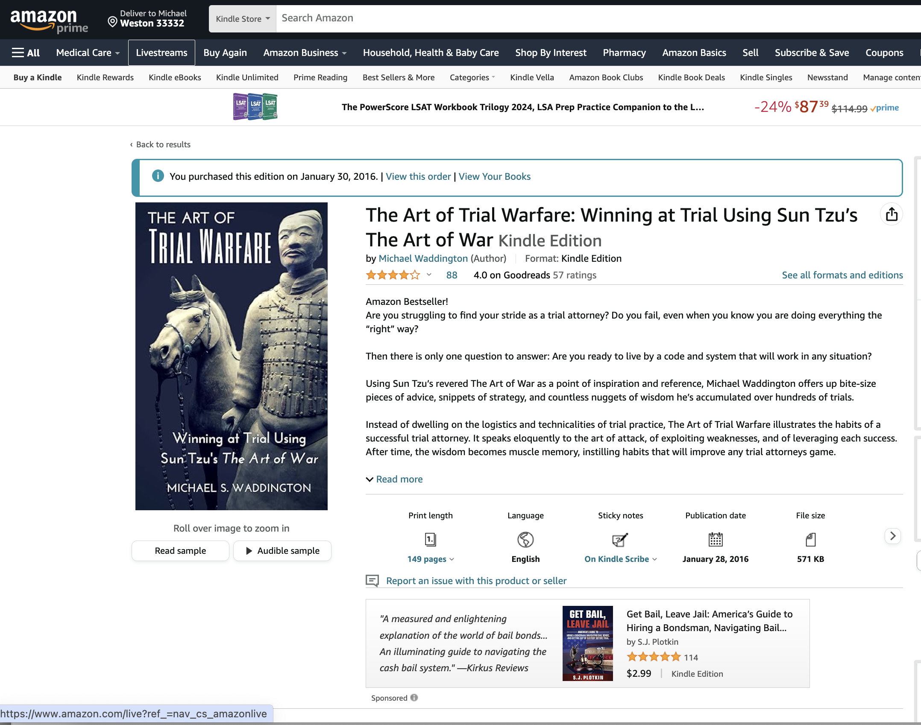Play the Audible sample

click(282, 551)
